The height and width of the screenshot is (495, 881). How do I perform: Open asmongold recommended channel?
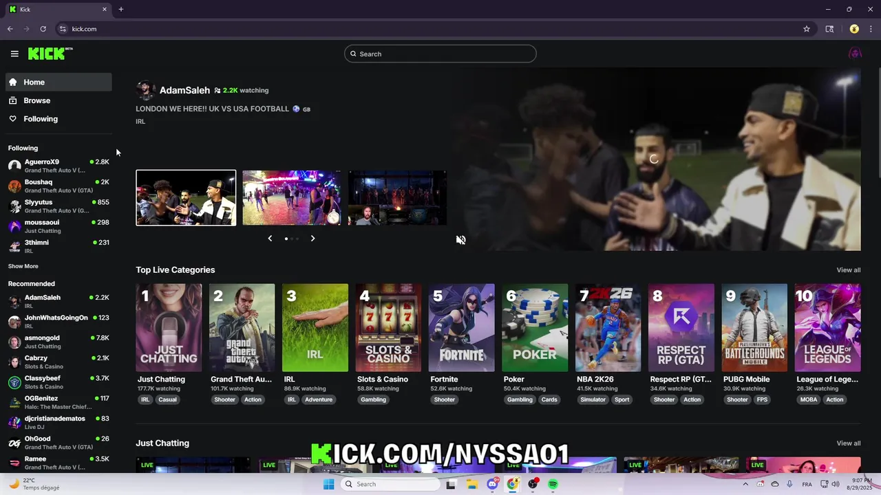[59, 342]
